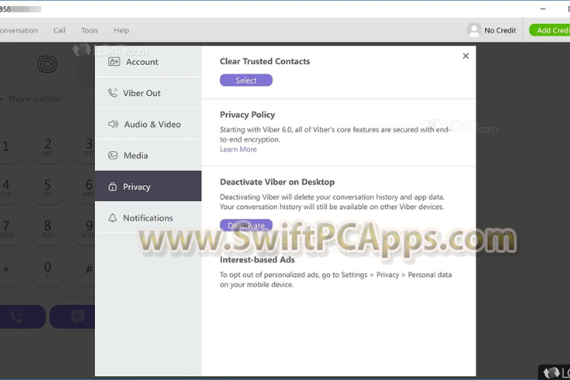Dial digit 2 on keypad
The image size is (570, 380).
click(47, 147)
